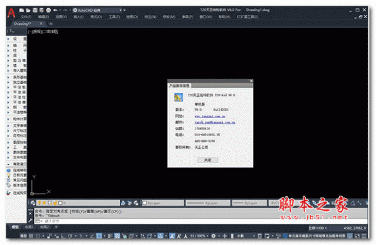376x245 pixels.
Task: Open the ByLayer color dropdown
Action: (163, 203)
